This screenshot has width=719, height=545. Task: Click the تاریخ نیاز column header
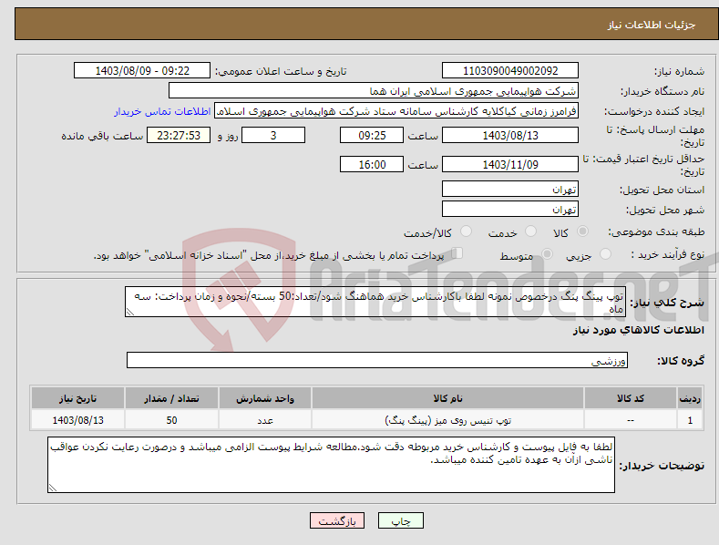[78, 398]
